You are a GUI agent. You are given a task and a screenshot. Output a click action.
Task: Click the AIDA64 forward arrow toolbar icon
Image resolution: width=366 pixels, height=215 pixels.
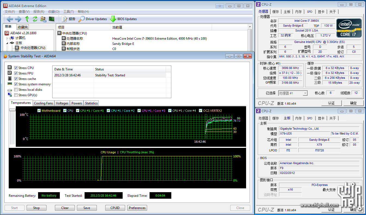[x=18, y=19]
